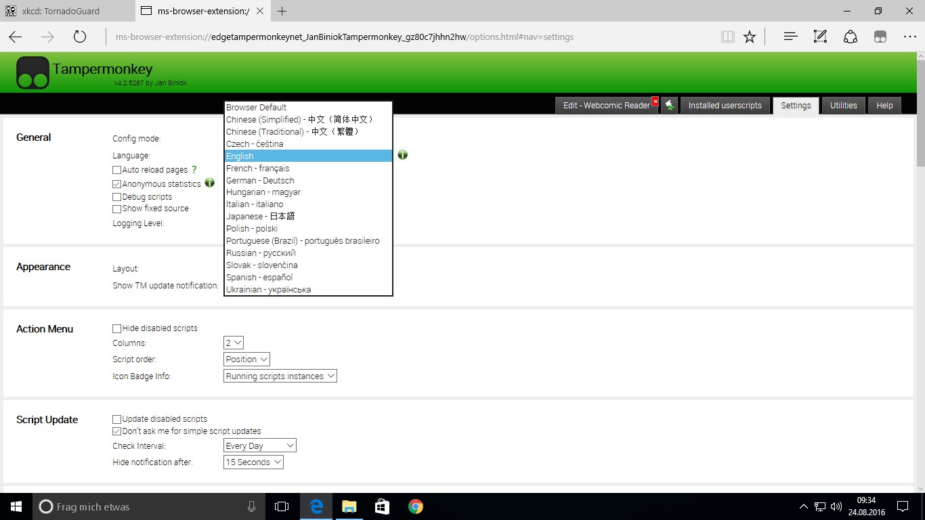Open the Windows Store taskbar icon
The image size is (925, 520).
point(382,506)
